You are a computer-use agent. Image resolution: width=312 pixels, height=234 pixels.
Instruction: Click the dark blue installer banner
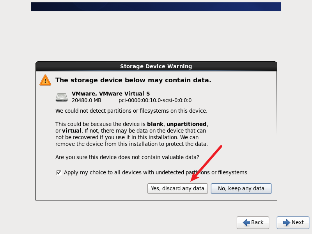pos(156,7)
